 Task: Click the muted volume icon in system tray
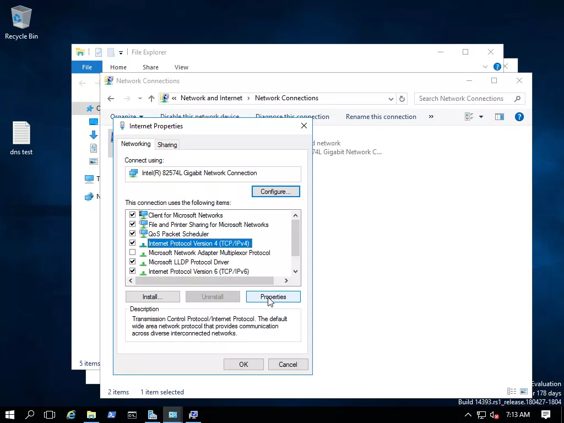(x=494, y=415)
